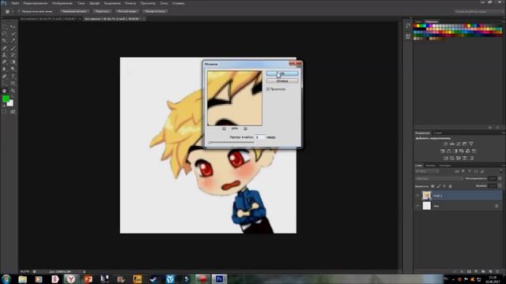The image size is (506, 284).
Task: Hide the background layer via eye icon
Action: click(x=417, y=206)
